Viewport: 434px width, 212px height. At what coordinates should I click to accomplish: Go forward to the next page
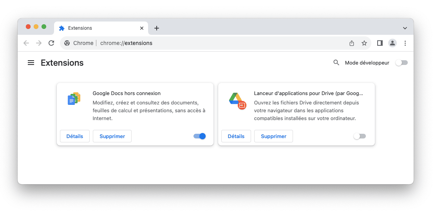[39, 43]
